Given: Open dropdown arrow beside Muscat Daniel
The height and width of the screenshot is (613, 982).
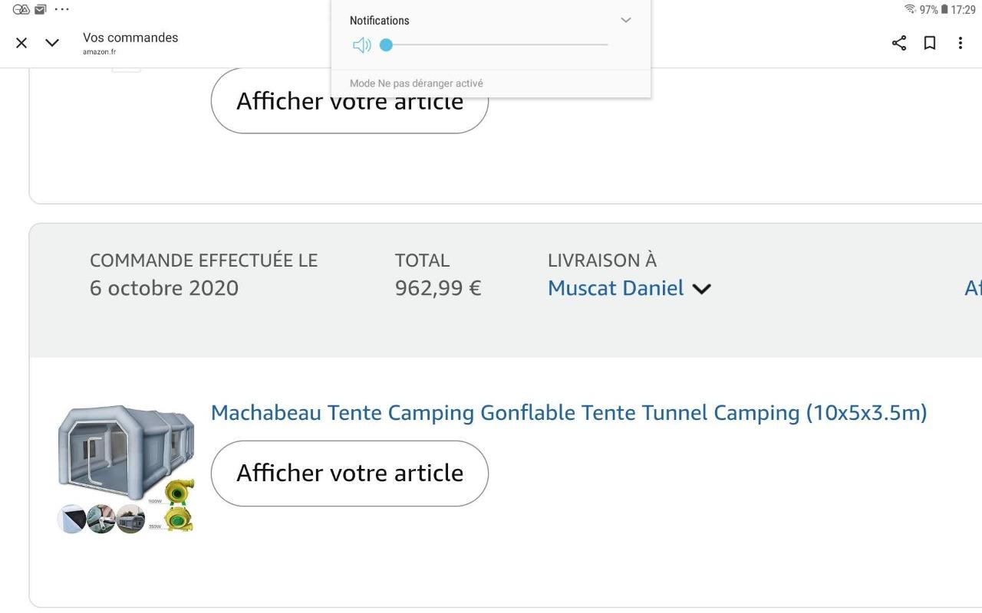Looking at the screenshot, I should [x=702, y=289].
